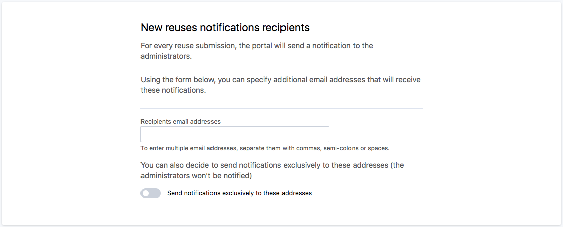Click the 'Recipients email addresses' field label
The width and height of the screenshot is (563, 227).
pos(180,121)
